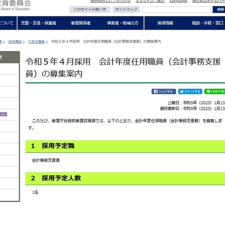Click the 最終更新日 last updated line

tap(193, 108)
